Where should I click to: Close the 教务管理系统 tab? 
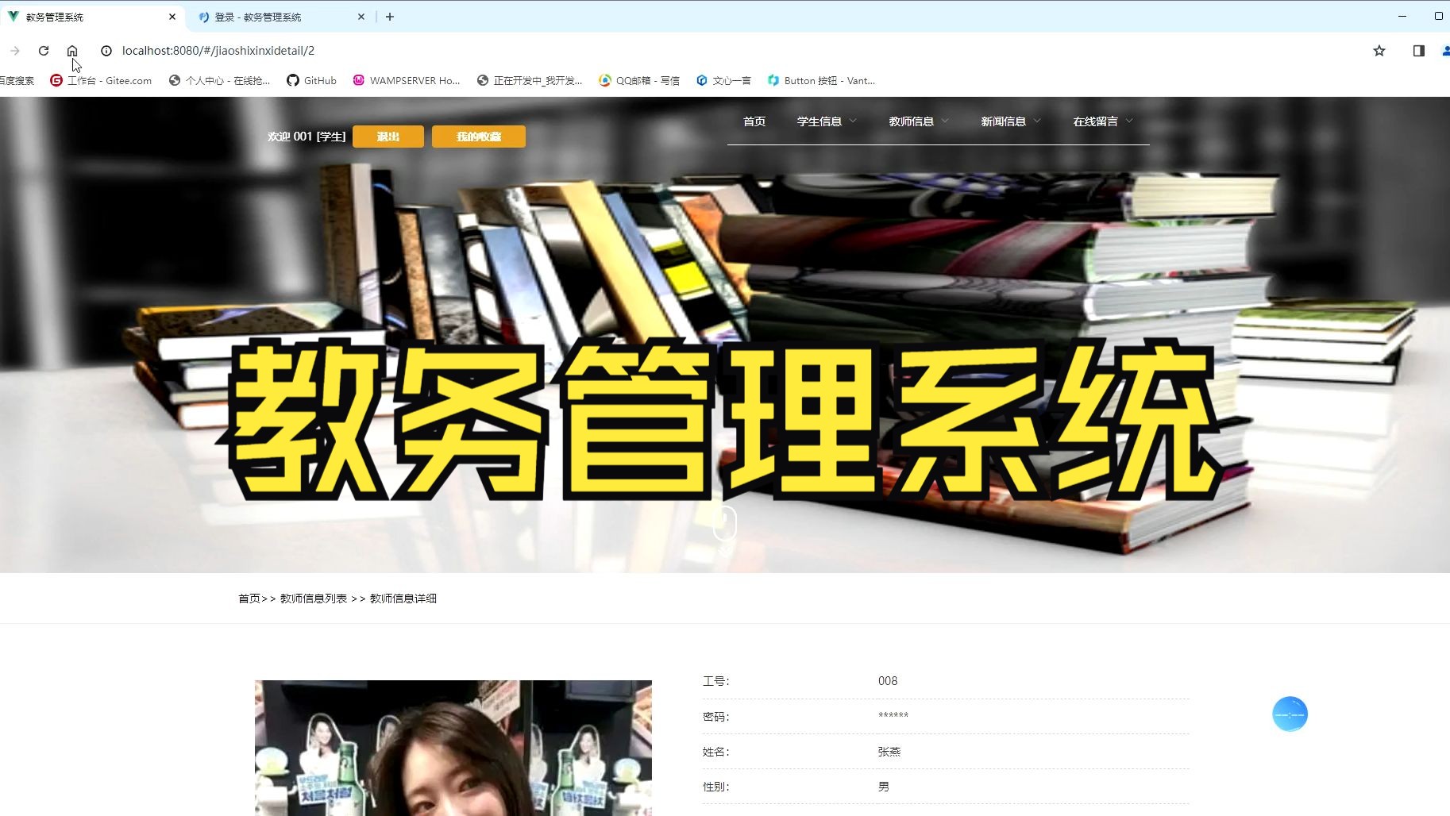pyautogui.click(x=172, y=17)
